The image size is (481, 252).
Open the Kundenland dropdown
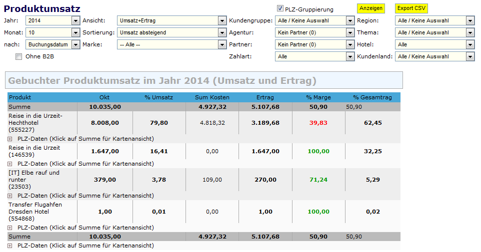tap(434, 56)
